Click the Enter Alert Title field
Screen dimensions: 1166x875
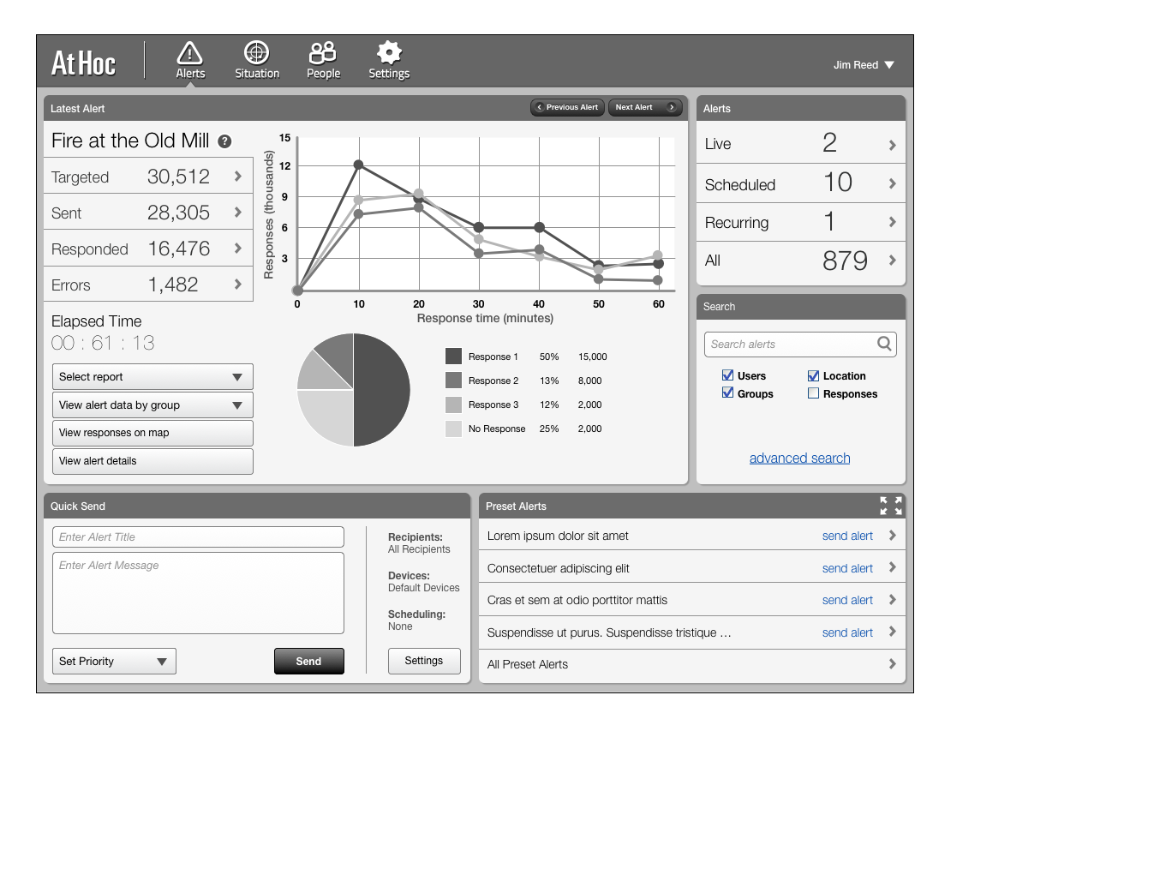coord(198,537)
